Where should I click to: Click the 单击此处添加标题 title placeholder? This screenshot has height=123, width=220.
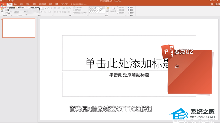(129, 53)
